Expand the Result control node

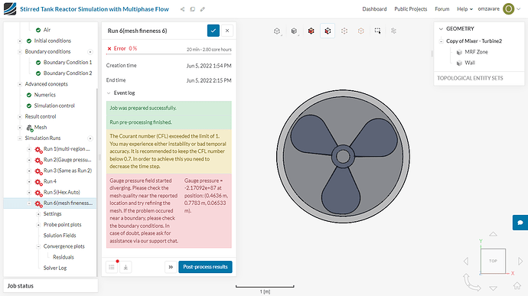point(20,117)
